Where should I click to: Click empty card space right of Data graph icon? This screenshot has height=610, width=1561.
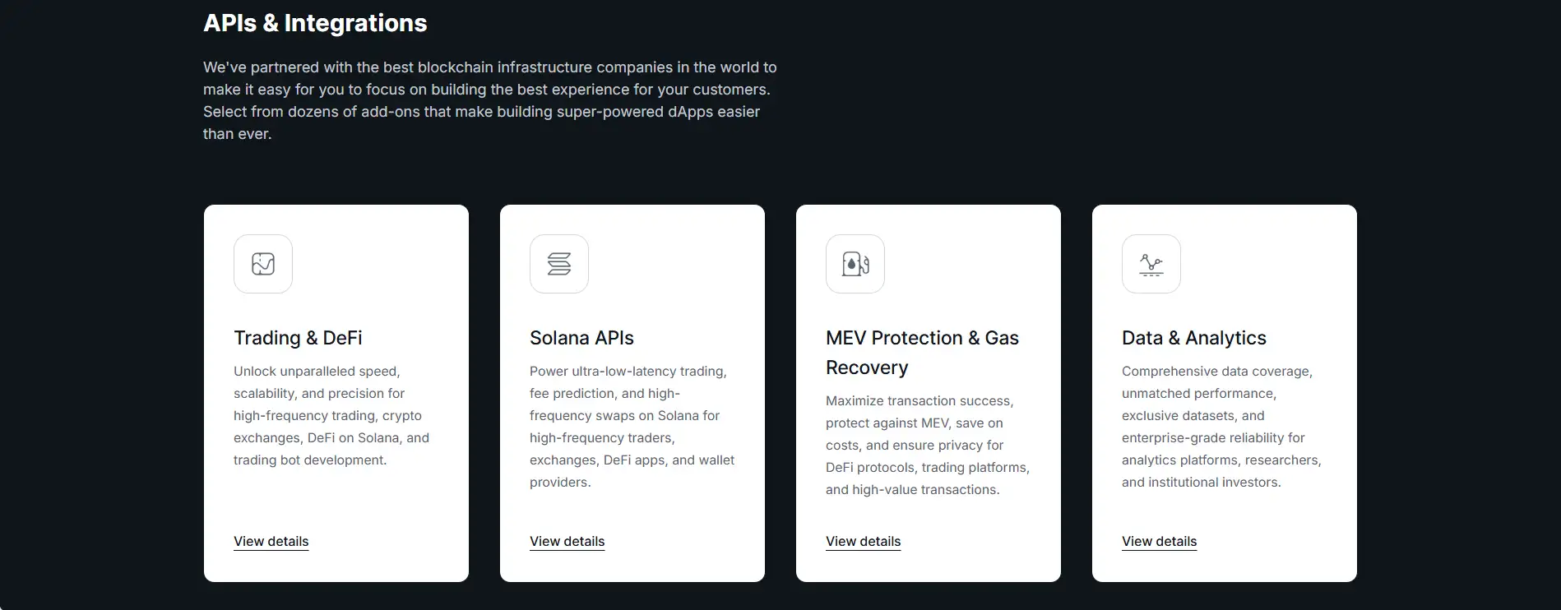coord(1267,264)
